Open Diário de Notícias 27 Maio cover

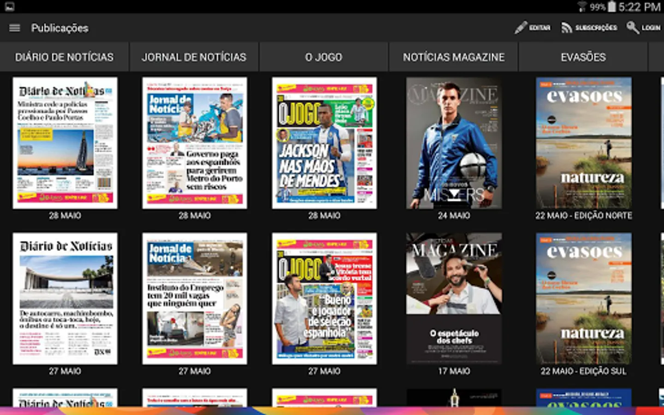point(65,299)
